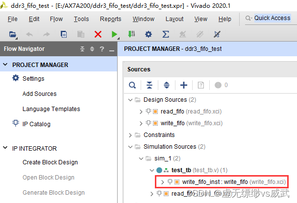Viewport: 297px width, 203px height.
Task: Click the redo arrow in toolbar
Action: pyautogui.click(x=47, y=34)
